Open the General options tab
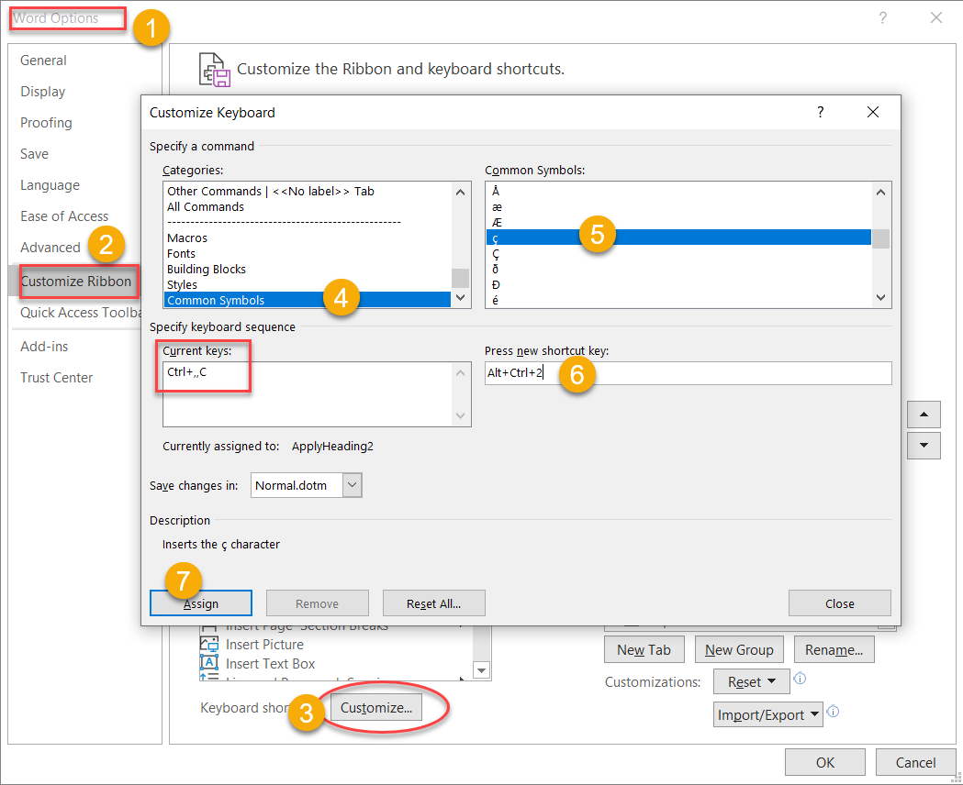The width and height of the screenshot is (963, 785). (x=43, y=61)
